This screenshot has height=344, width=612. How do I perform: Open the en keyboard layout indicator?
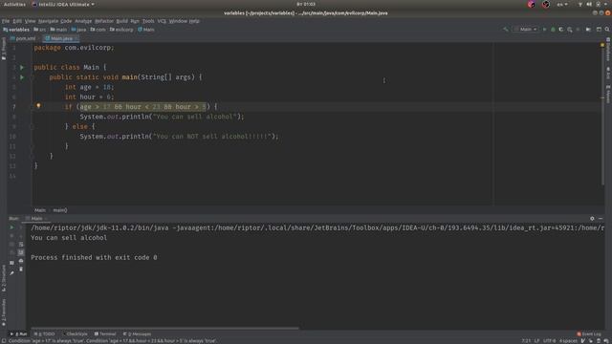pyautogui.click(x=562, y=4)
